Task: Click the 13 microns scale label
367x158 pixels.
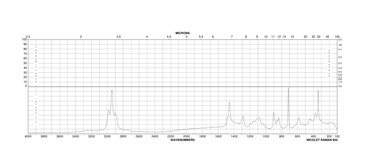Action: click(284, 37)
